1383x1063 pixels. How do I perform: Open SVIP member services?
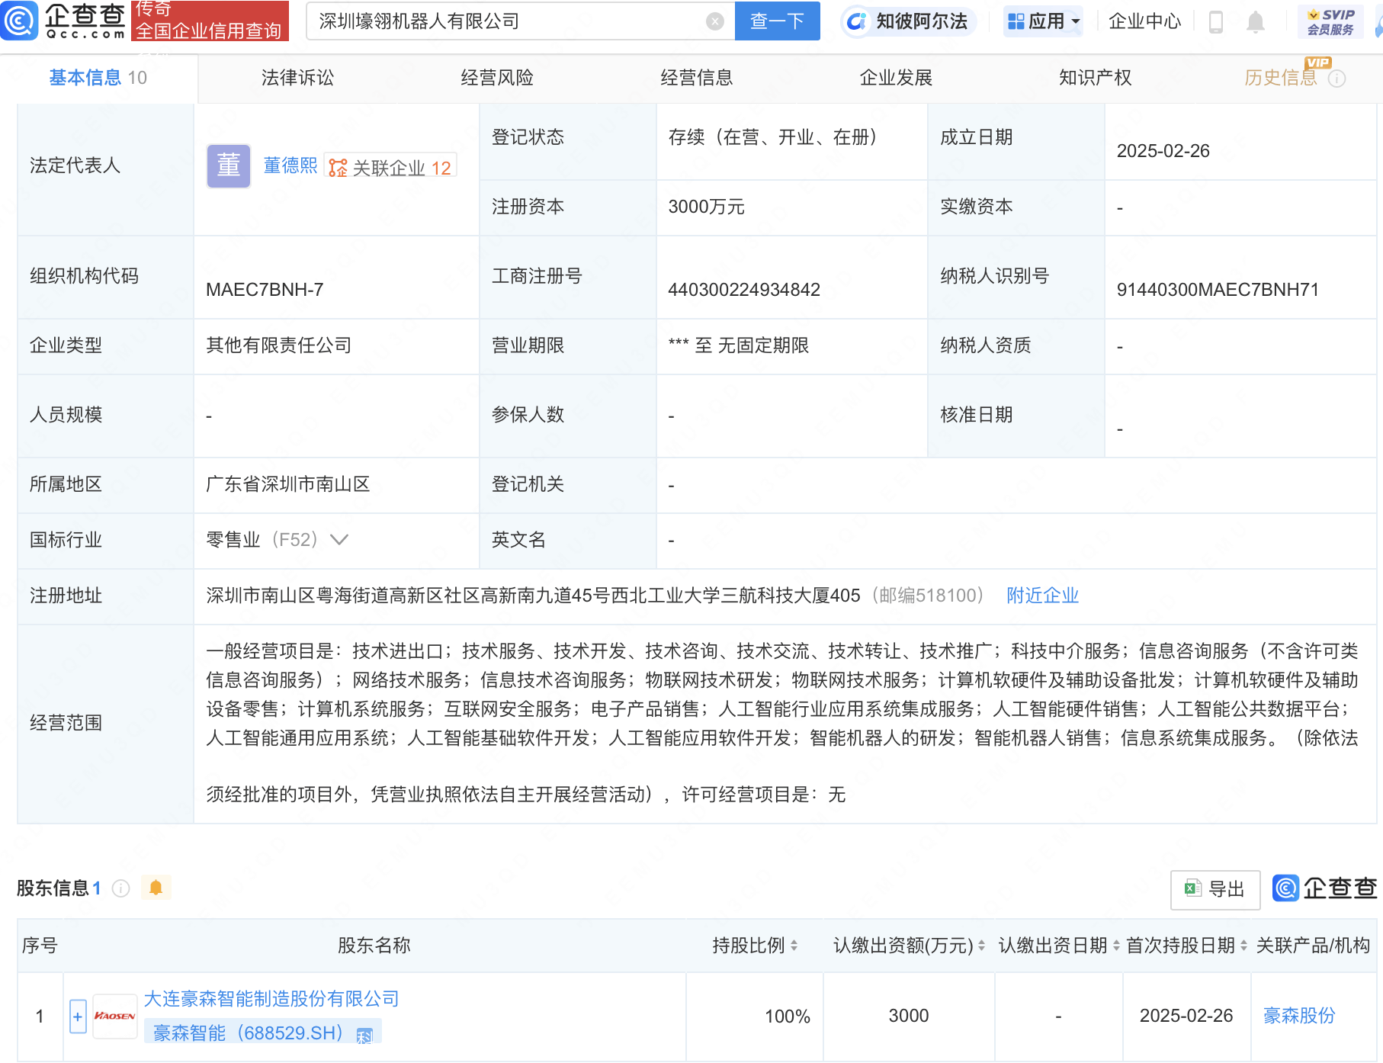click(x=1330, y=21)
